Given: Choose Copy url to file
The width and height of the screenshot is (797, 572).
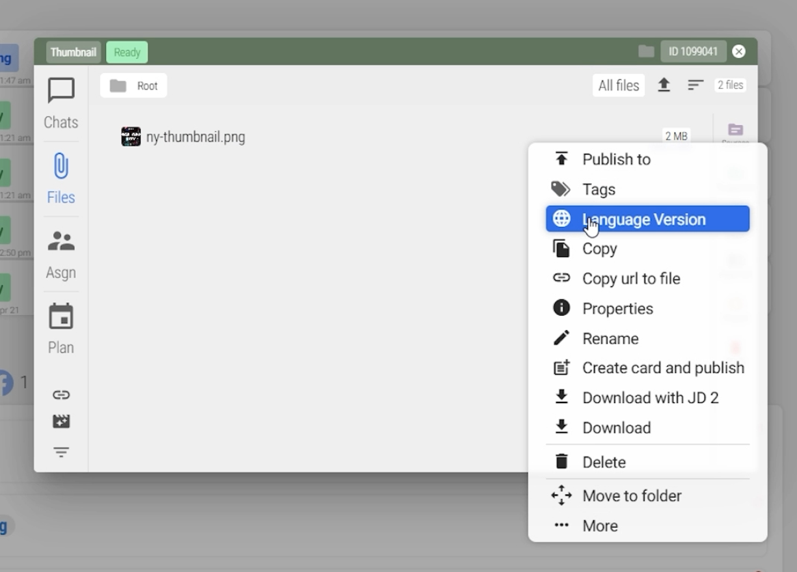Looking at the screenshot, I should (x=630, y=279).
